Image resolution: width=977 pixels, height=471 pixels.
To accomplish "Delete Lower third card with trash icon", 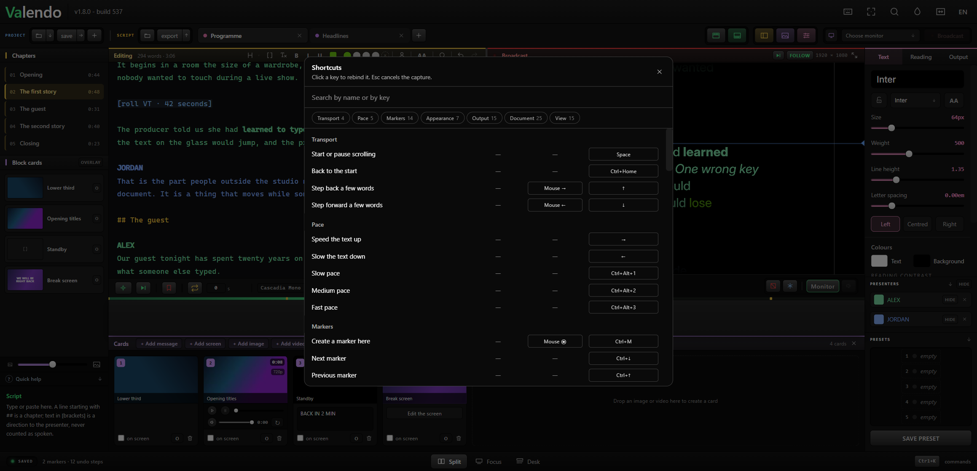I will pyautogui.click(x=190, y=438).
